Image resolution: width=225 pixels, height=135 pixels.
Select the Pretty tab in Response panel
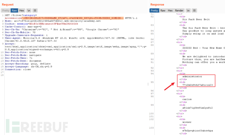(x=154, y=10)
